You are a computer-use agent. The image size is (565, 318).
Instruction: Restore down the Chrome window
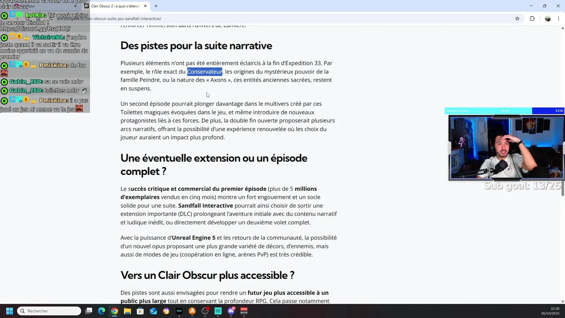[x=544, y=6]
